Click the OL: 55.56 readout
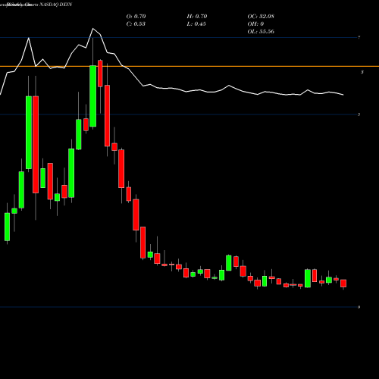This screenshot has width=379, height=379. [261, 32]
